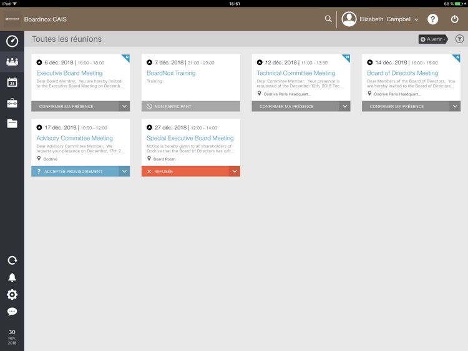Click location pin on Advisory Committee Meeting card
The image size is (468, 351).
coord(39,159)
